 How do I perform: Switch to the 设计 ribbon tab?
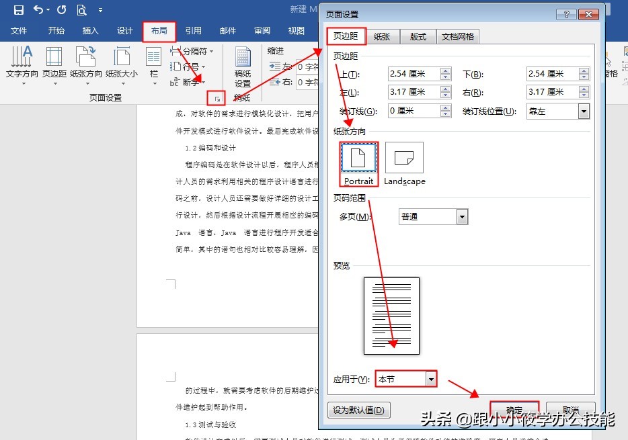124,31
